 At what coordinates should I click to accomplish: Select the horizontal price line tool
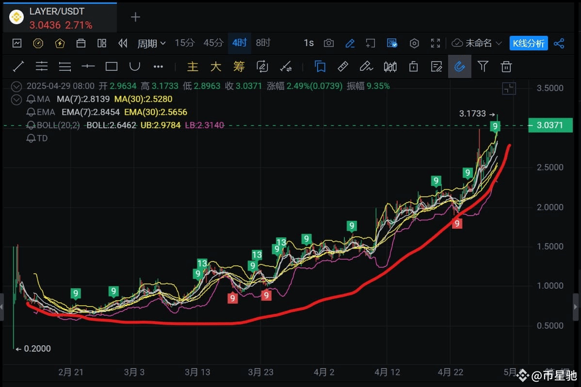click(88, 66)
